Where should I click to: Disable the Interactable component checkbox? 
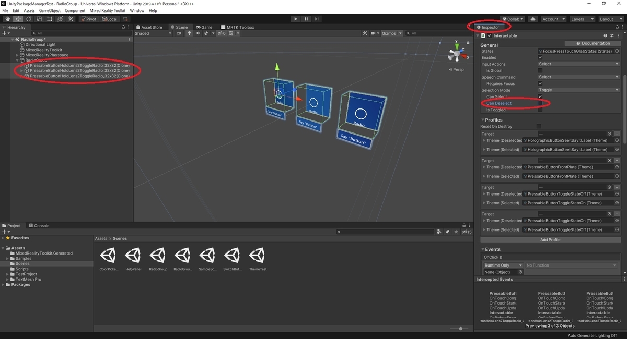click(490, 36)
